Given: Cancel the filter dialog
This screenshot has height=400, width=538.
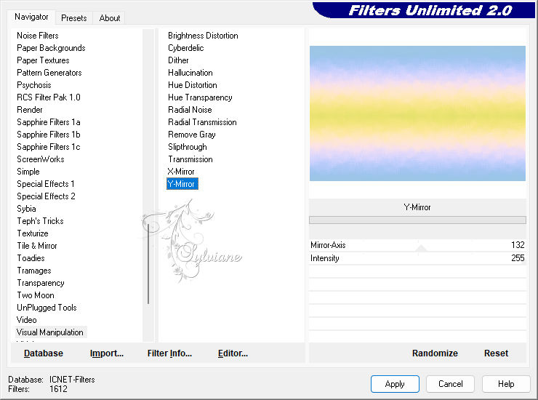Looking at the screenshot, I should (x=451, y=384).
